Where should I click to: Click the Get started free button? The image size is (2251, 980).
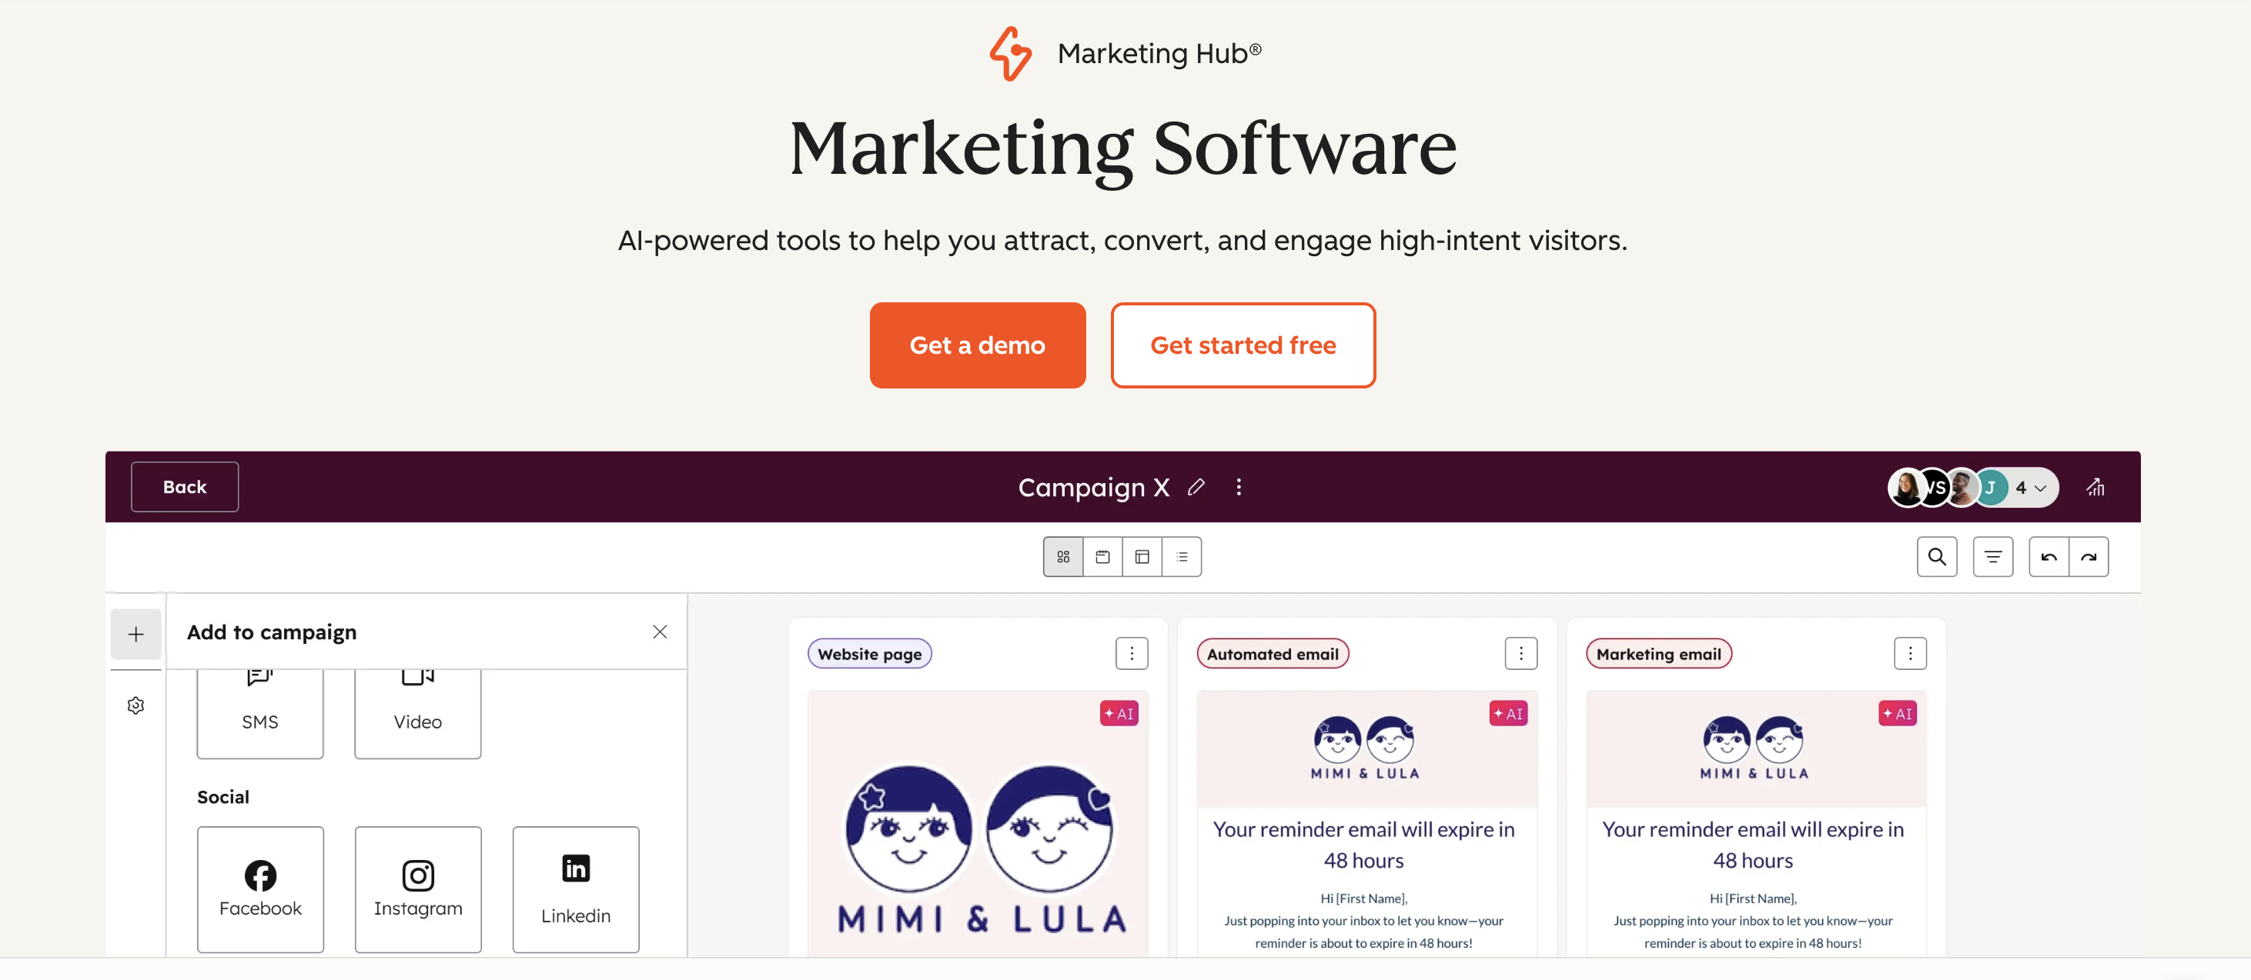pyautogui.click(x=1243, y=345)
